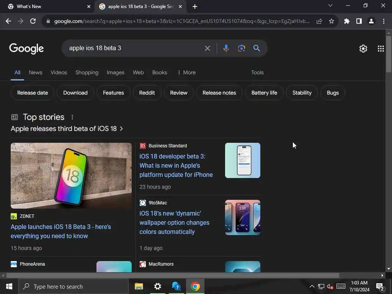Select the Books results tab

[160, 72]
